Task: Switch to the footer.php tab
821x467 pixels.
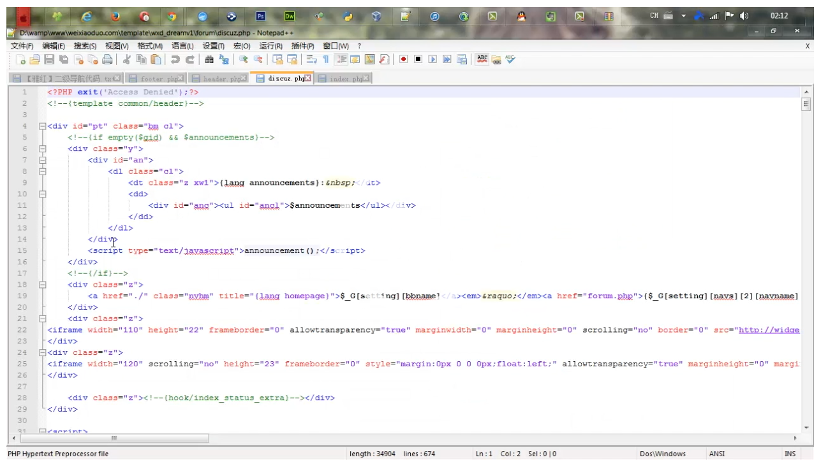Action: click(x=155, y=79)
